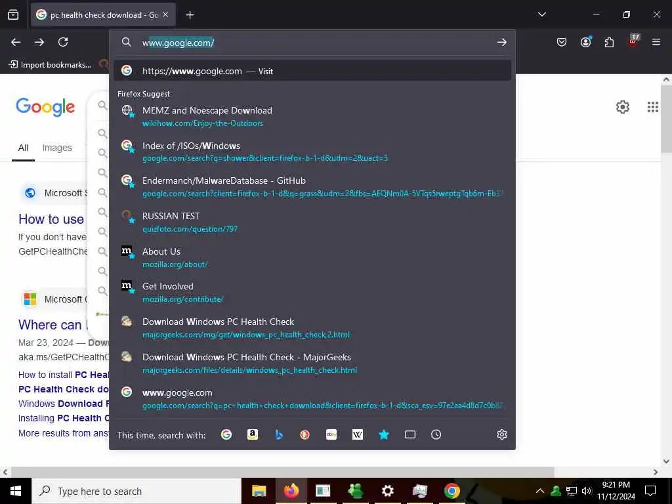Select the All results tab
This screenshot has width=672, height=504.
pyautogui.click(x=23, y=148)
